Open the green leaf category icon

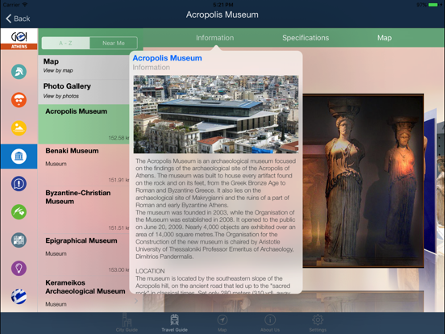tap(19, 212)
